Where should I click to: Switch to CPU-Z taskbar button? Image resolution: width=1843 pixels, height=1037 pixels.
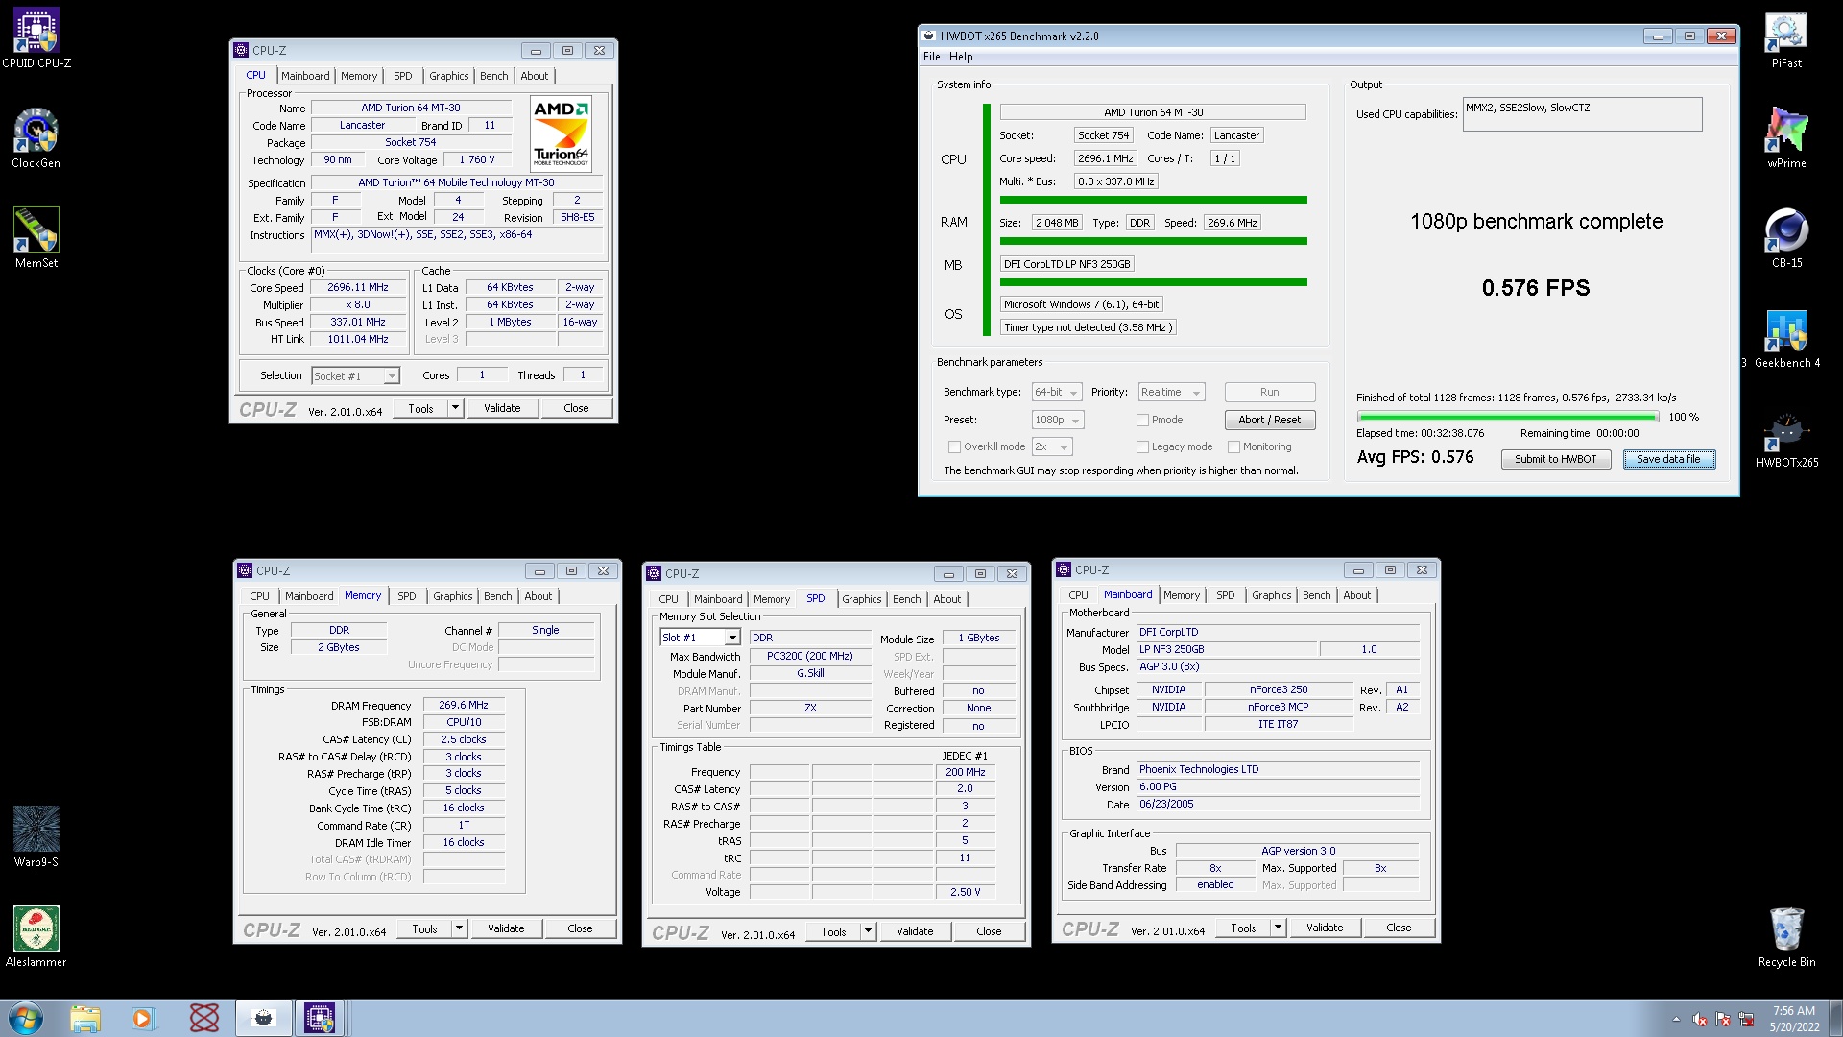320,1018
